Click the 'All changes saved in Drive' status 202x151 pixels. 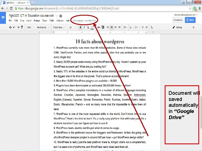pyautogui.click(x=84, y=20)
